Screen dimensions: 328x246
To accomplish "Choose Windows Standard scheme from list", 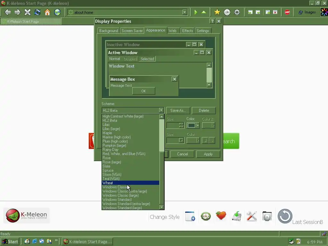I will click(131, 200).
